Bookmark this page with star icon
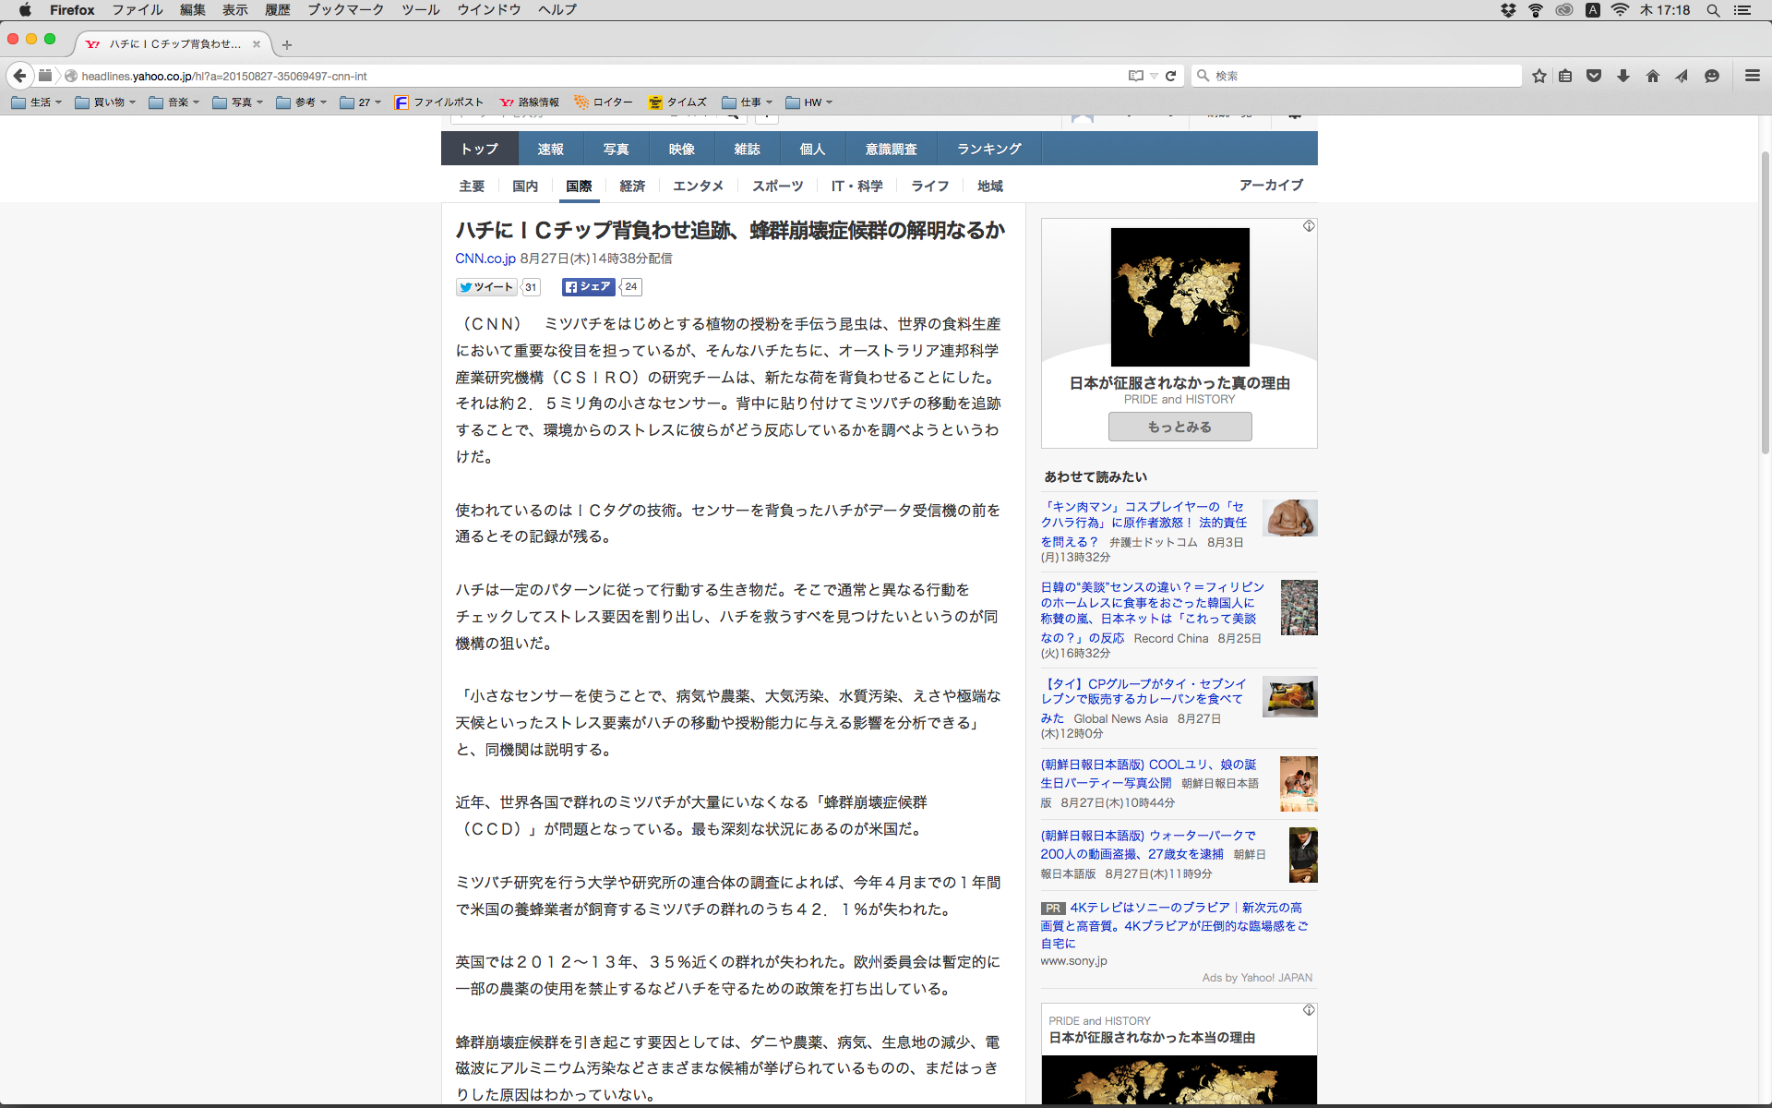The height and width of the screenshot is (1108, 1772). (1539, 76)
